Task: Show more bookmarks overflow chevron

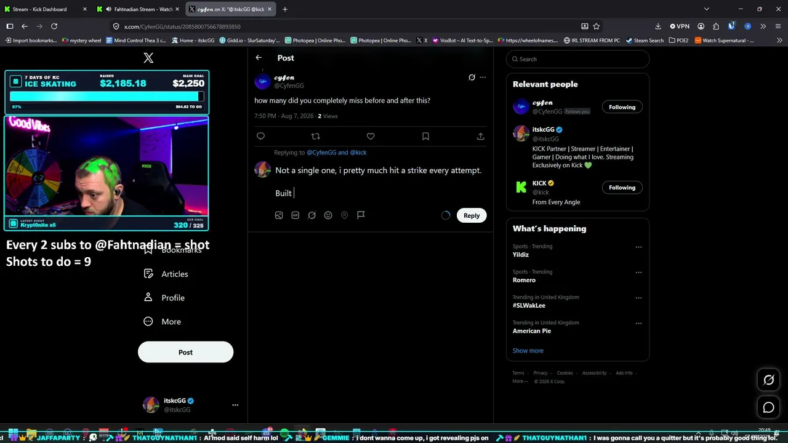Action: pyautogui.click(x=779, y=41)
